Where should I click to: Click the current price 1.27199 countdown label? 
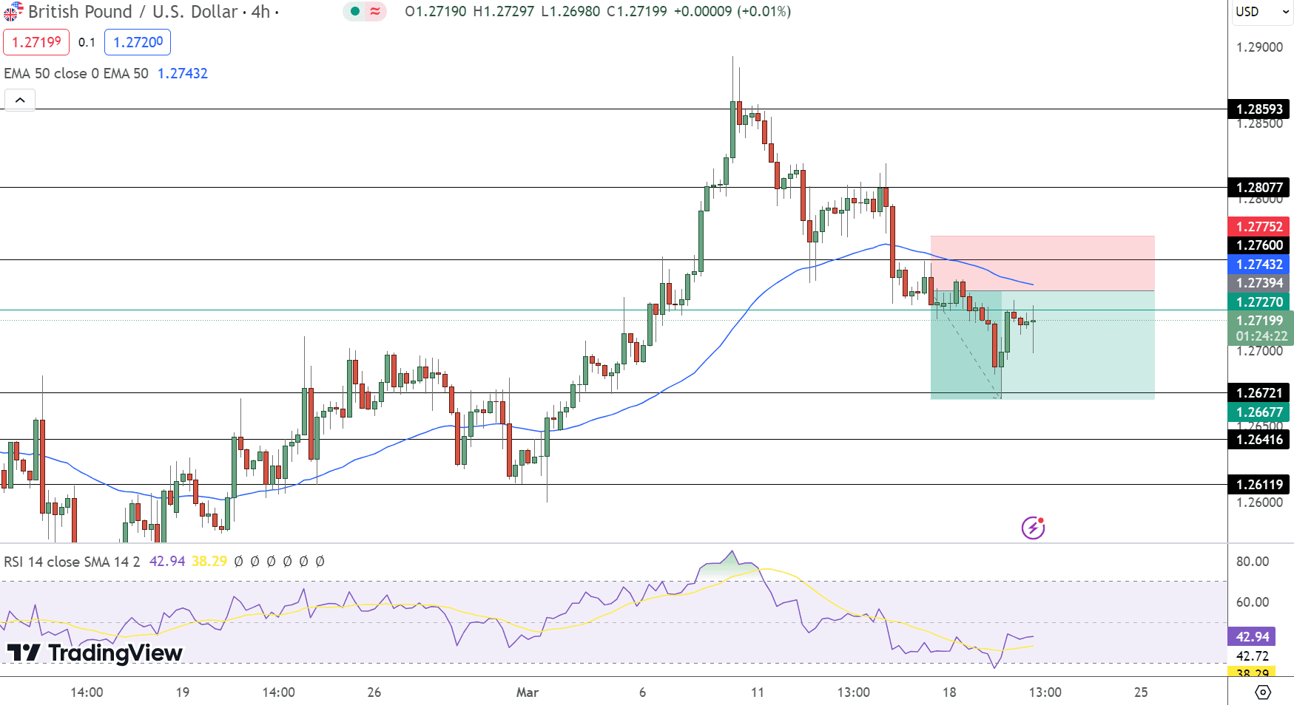(x=1261, y=328)
